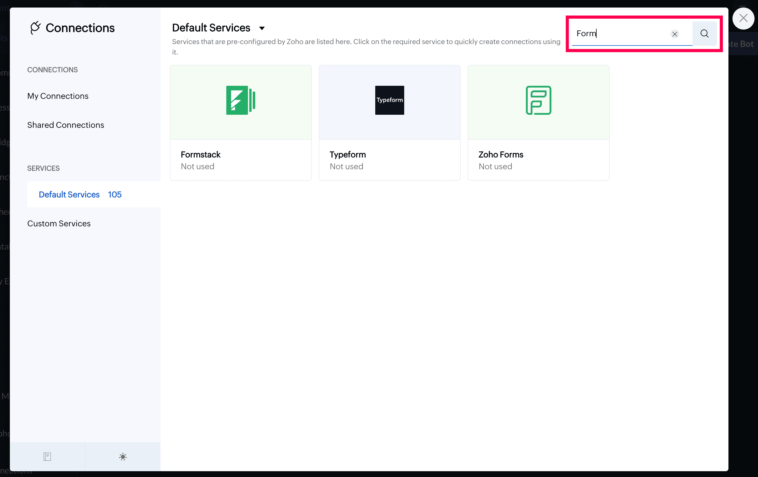
Task: Open My Connections in sidebar
Action: click(58, 96)
